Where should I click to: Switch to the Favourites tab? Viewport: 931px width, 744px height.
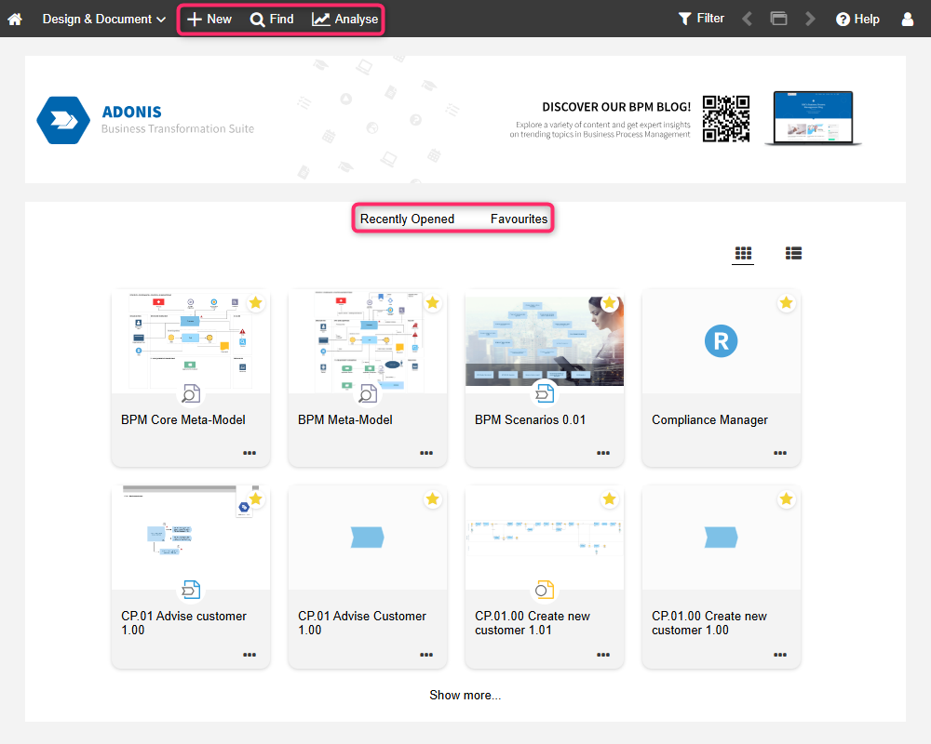(x=519, y=219)
